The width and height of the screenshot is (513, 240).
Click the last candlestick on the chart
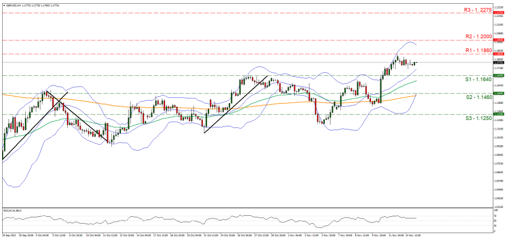416,63
